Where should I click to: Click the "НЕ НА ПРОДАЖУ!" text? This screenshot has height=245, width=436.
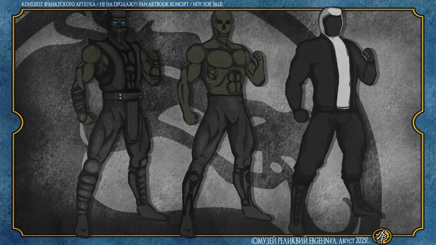point(119,4)
